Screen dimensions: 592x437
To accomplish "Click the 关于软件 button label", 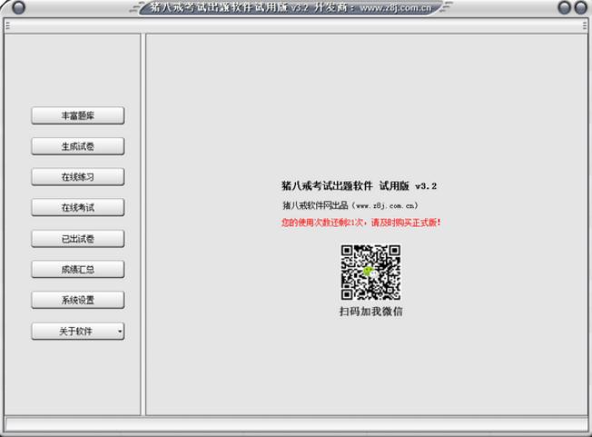I will (75, 332).
